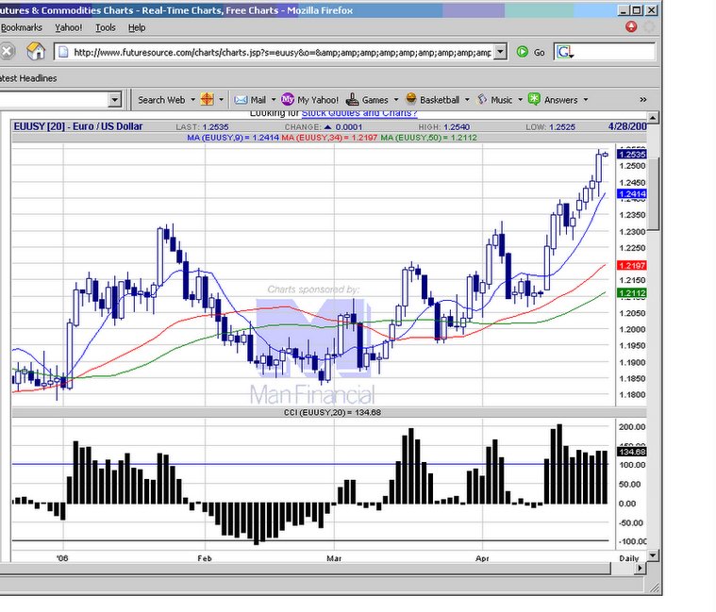
Task: Expand the Games dropdown arrow
Action: pos(396,100)
